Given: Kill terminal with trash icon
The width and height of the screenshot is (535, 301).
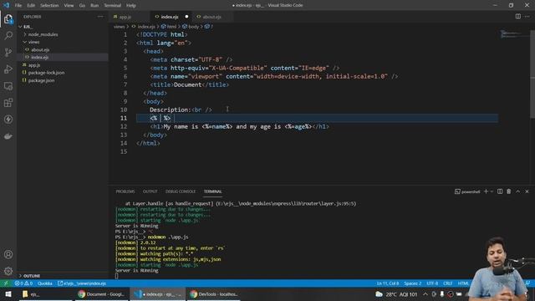Looking at the screenshot, I should (x=509, y=191).
